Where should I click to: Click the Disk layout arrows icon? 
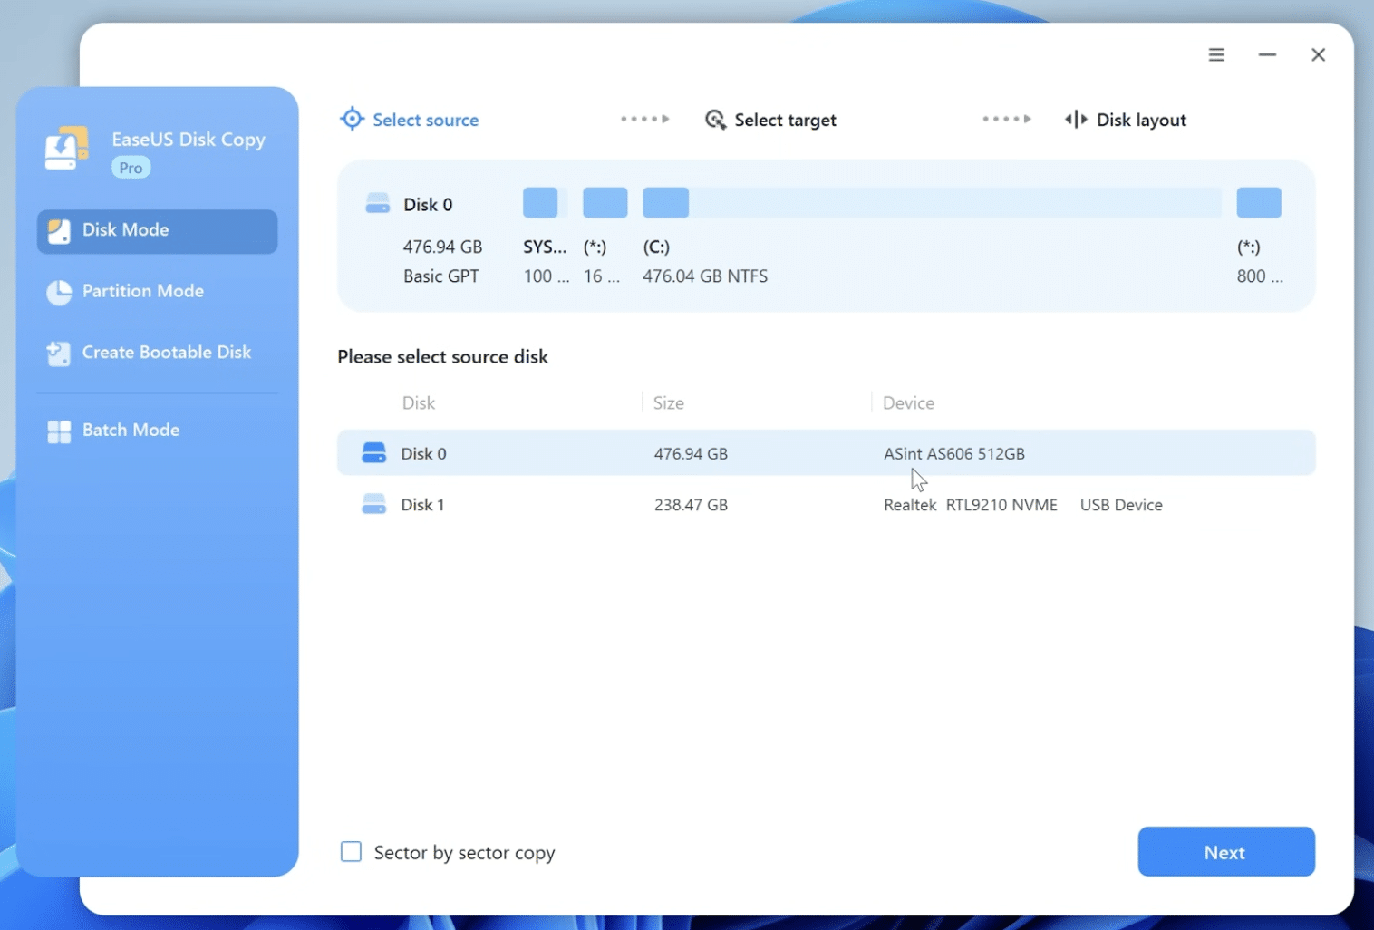[1074, 119]
